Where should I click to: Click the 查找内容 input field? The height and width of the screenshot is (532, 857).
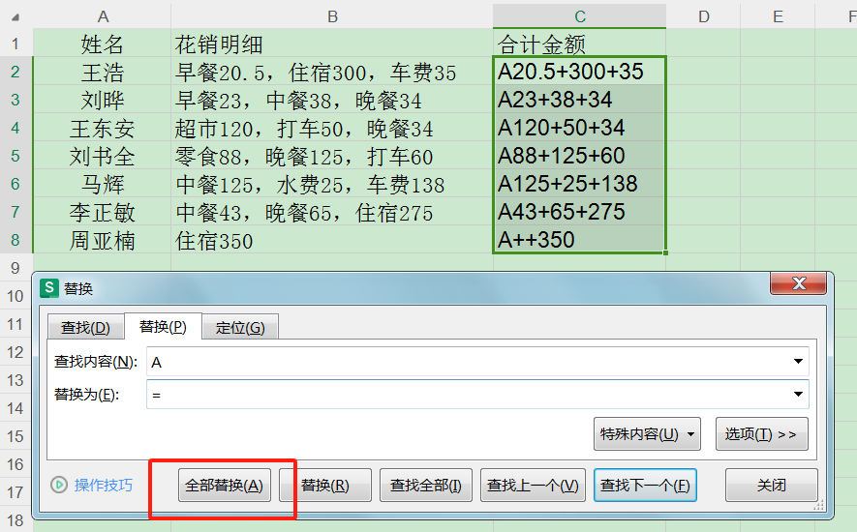pyautogui.click(x=477, y=362)
